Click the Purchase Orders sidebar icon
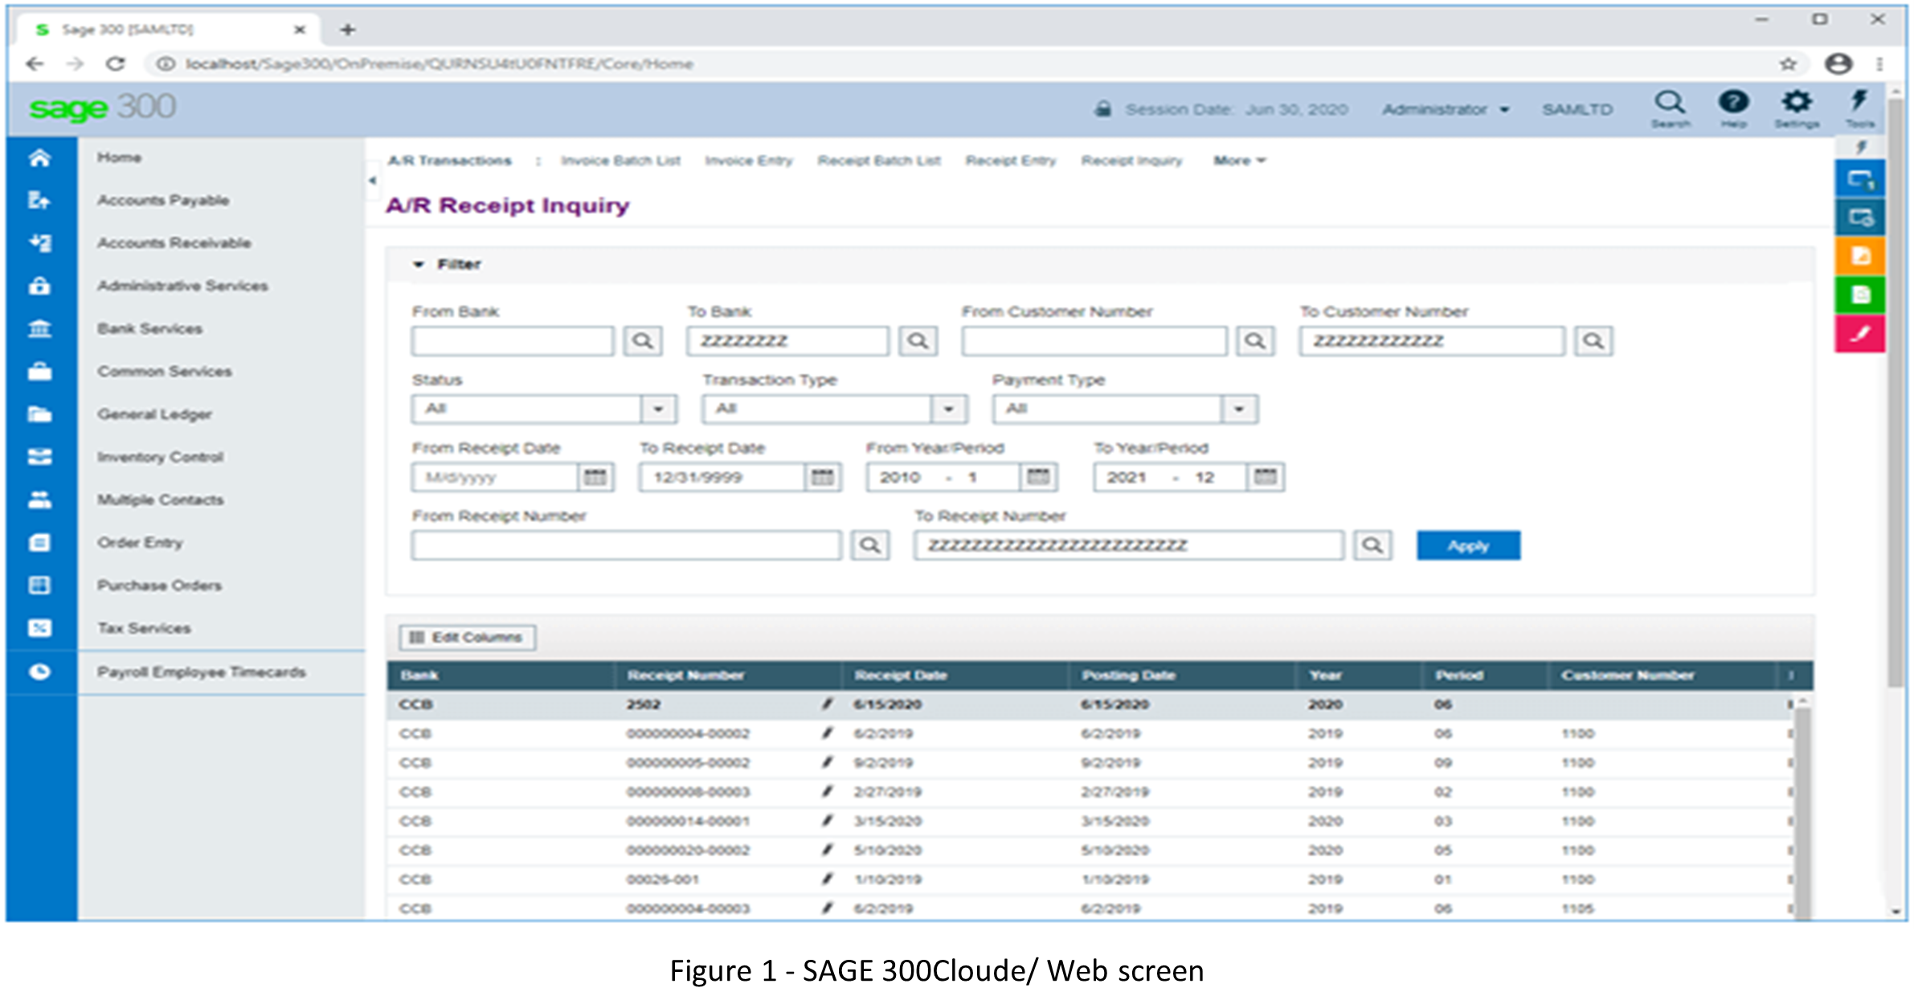Viewport: 1914px width, 1000px height. 39,585
